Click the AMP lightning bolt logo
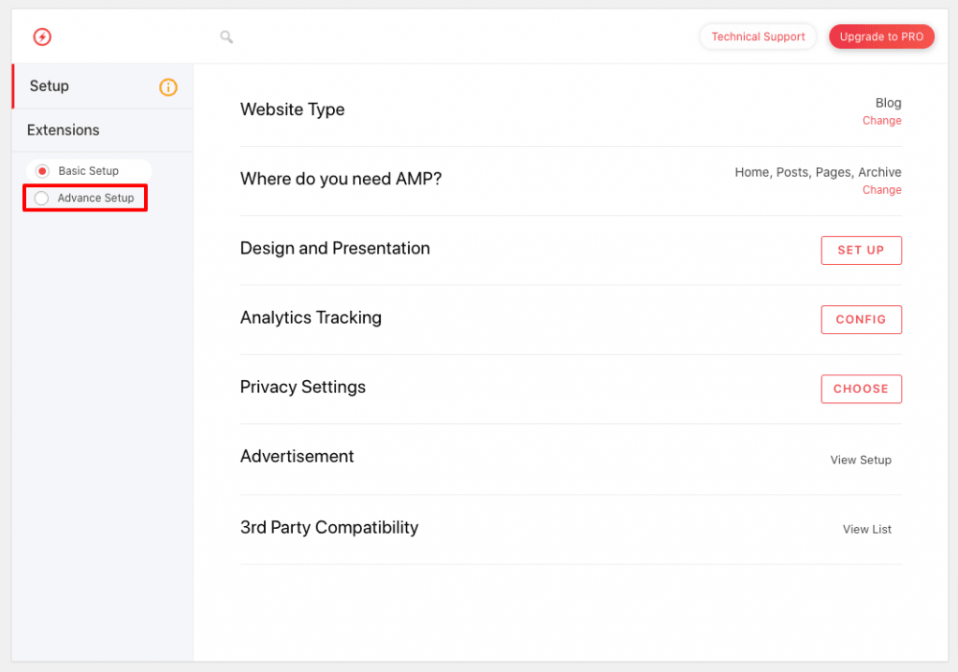 click(42, 37)
